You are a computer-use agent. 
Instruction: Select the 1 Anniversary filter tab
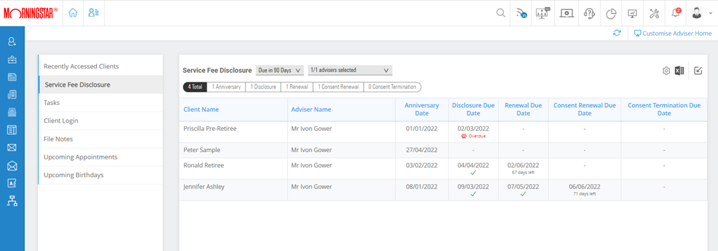(x=226, y=87)
